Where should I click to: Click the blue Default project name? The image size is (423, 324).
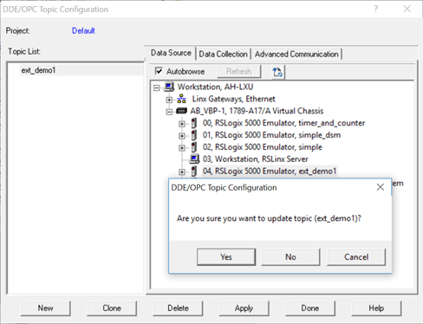point(83,30)
